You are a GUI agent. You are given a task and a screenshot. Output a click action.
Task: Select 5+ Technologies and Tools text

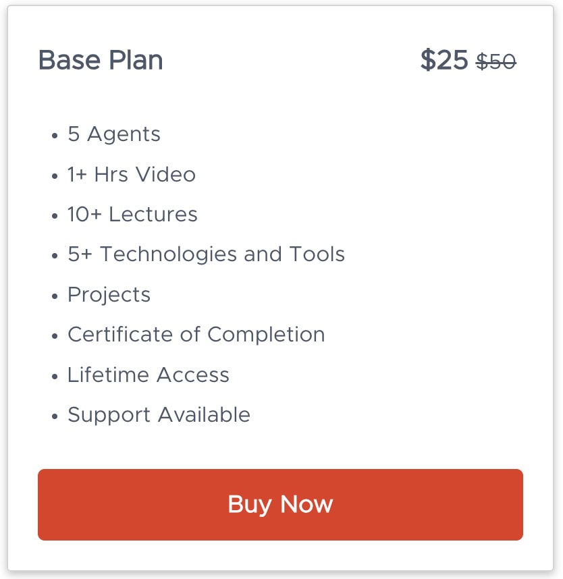[x=206, y=254]
